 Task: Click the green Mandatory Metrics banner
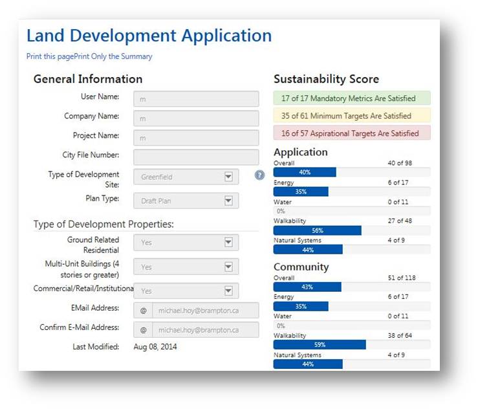click(352, 98)
